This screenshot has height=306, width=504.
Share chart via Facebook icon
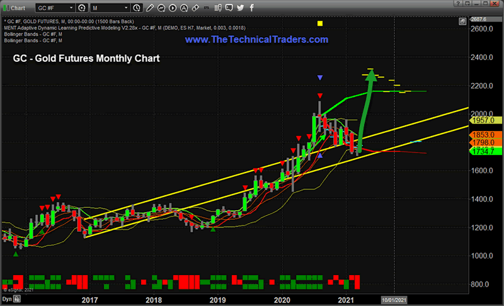[251, 8]
